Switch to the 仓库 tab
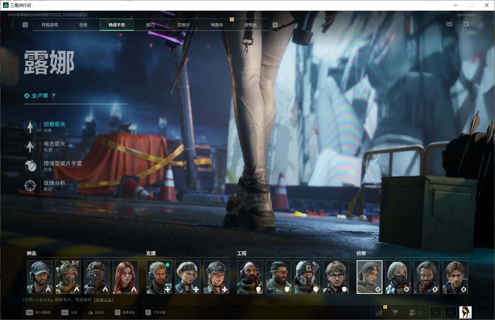 coord(83,25)
